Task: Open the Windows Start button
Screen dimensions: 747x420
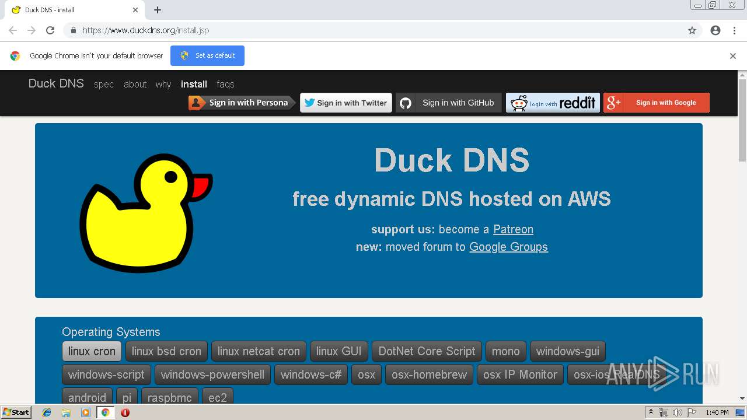Action: (x=16, y=412)
